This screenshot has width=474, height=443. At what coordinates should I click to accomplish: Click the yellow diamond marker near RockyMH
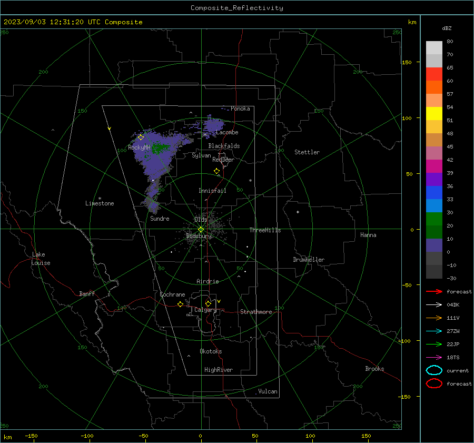(x=141, y=137)
